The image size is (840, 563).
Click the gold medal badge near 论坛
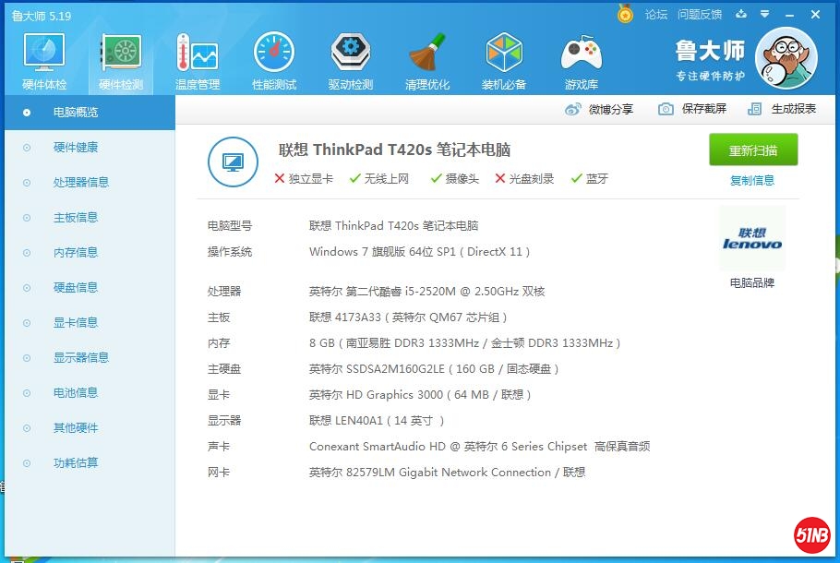623,15
